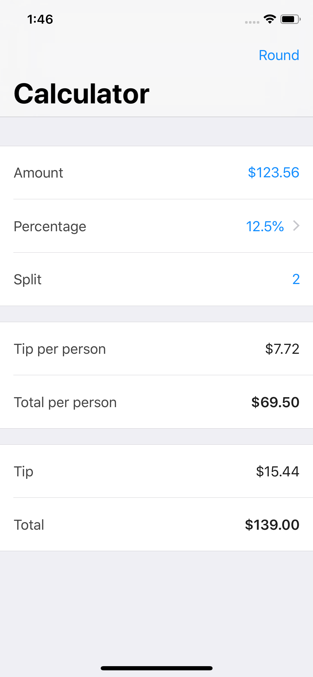Tap the home indicator bar
The height and width of the screenshot is (677, 313).
(156, 668)
